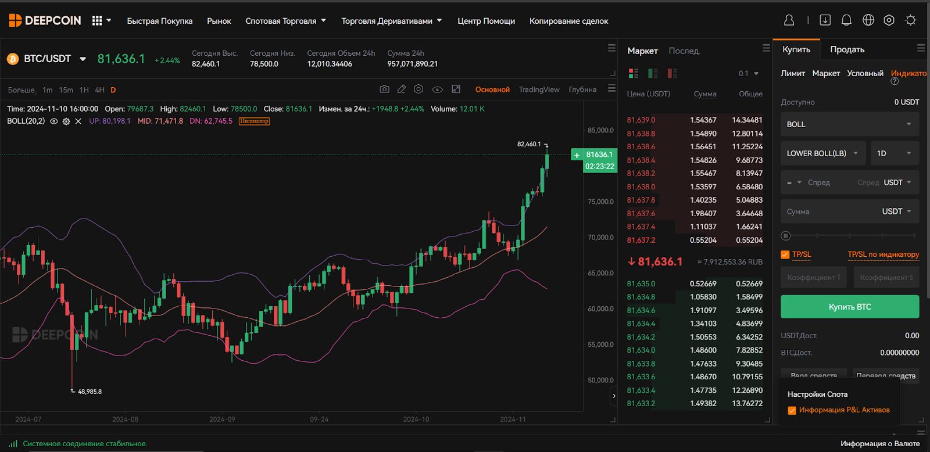Screen dimensions: 930x452
Task: Open the apps grid menu
Action: [x=97, y=21]
